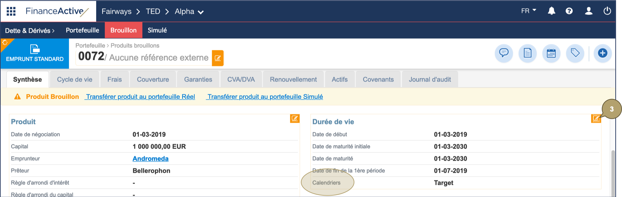Click the blue plus add button
The height and width of the screenshot is (197, 622).
click(x=603, y=53)
